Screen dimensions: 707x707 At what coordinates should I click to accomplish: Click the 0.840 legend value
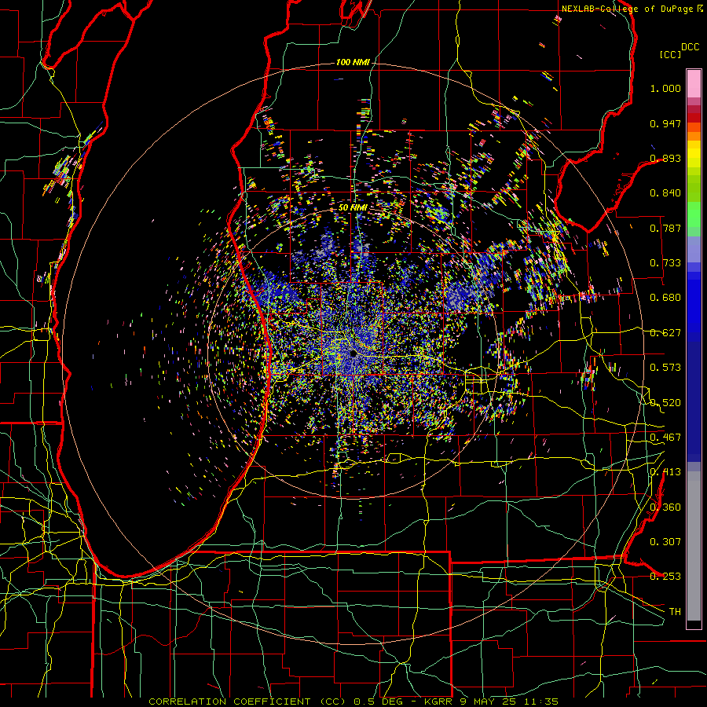(x=665, y=193)
